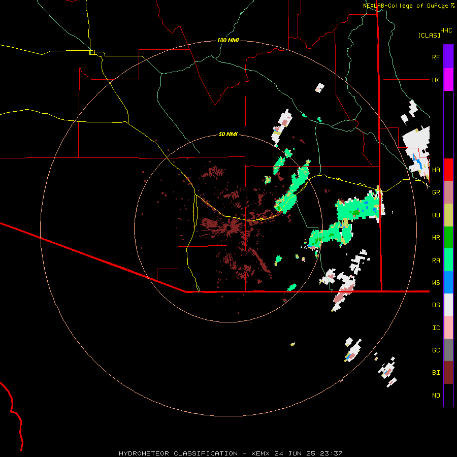Click the dark green HR color swatch
This screenshot has height=457, width=457.
(x=448, y=238)
